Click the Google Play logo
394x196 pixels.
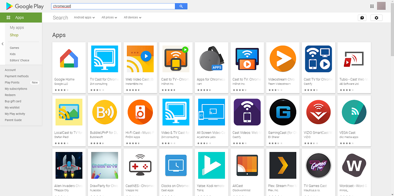25,6
